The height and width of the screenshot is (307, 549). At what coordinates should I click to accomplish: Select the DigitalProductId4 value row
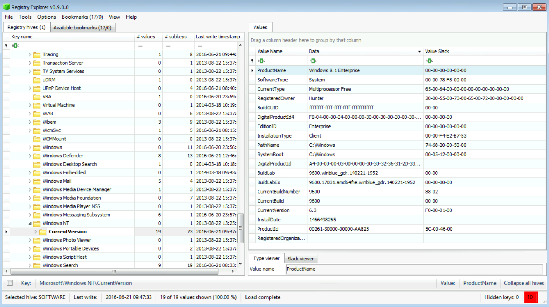click(x=397, y=117)
